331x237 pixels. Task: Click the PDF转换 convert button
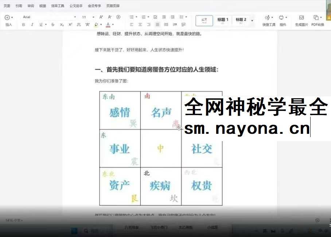[x=318, y=21]
